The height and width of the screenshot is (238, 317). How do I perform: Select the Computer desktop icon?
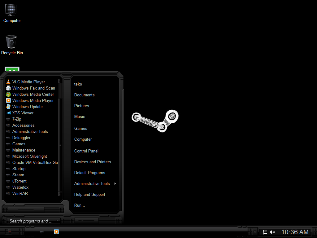coord(12,13)
